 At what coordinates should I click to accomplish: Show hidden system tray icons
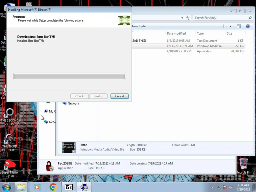point(212,187)
